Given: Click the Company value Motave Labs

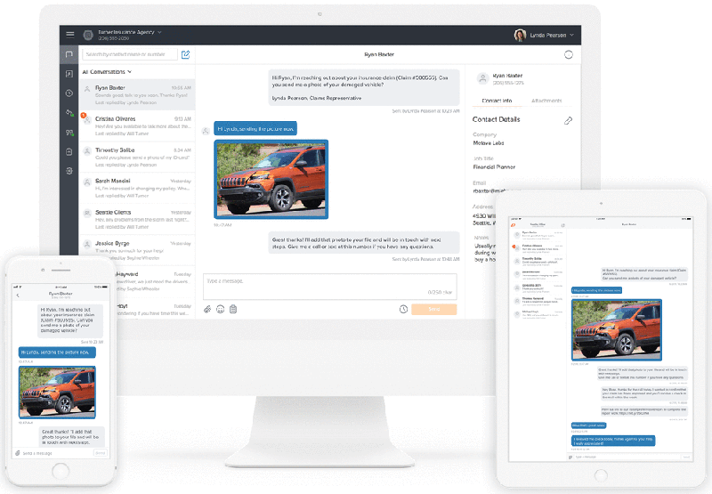Looking at the screenshot, I should click(489, 143).
